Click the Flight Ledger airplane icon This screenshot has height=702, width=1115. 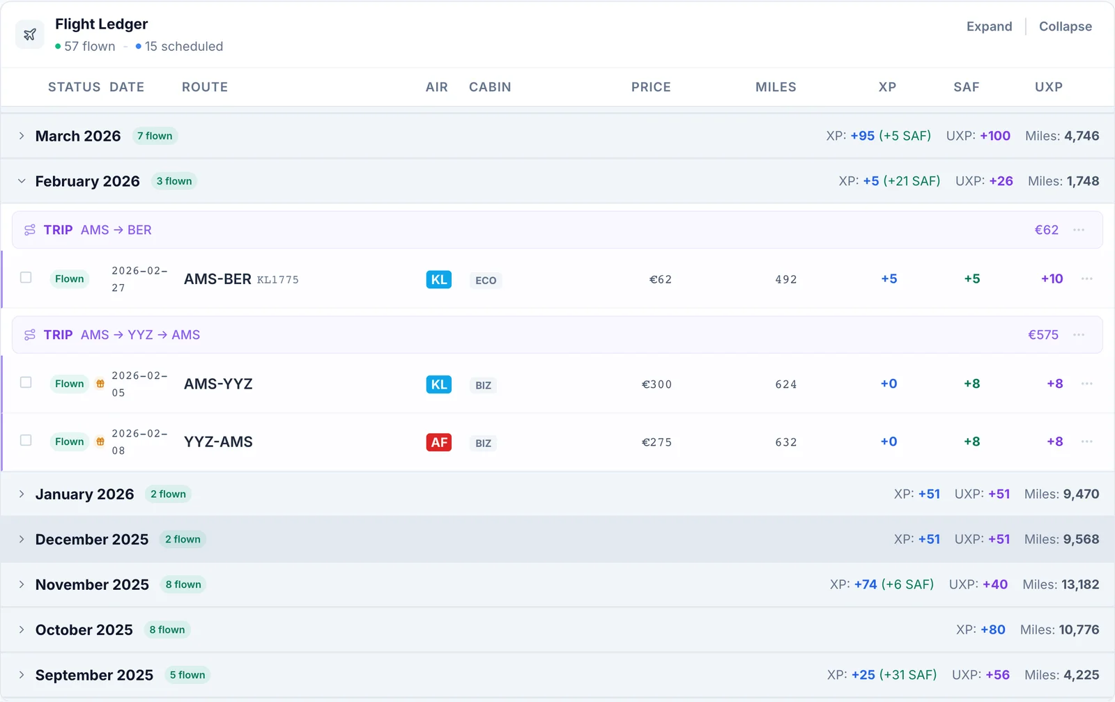30,34
